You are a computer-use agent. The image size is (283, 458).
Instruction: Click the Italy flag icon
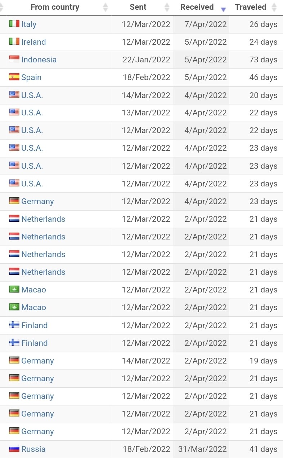click(14, 24)
